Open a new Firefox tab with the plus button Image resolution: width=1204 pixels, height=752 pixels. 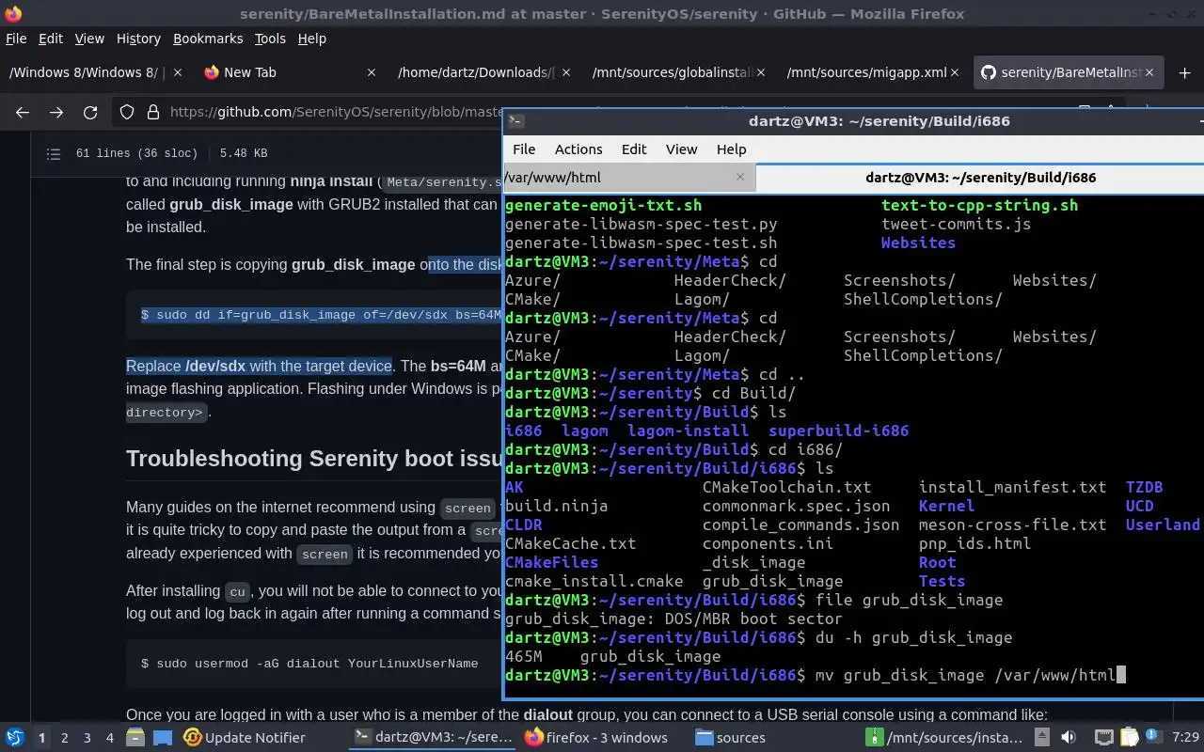click(1184, 72)
